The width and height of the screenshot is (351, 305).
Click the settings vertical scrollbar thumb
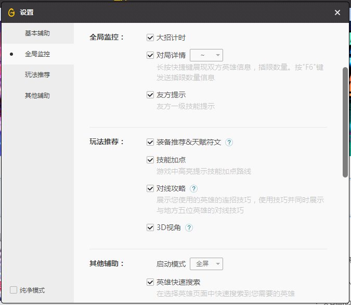click(x=345, y=122)
